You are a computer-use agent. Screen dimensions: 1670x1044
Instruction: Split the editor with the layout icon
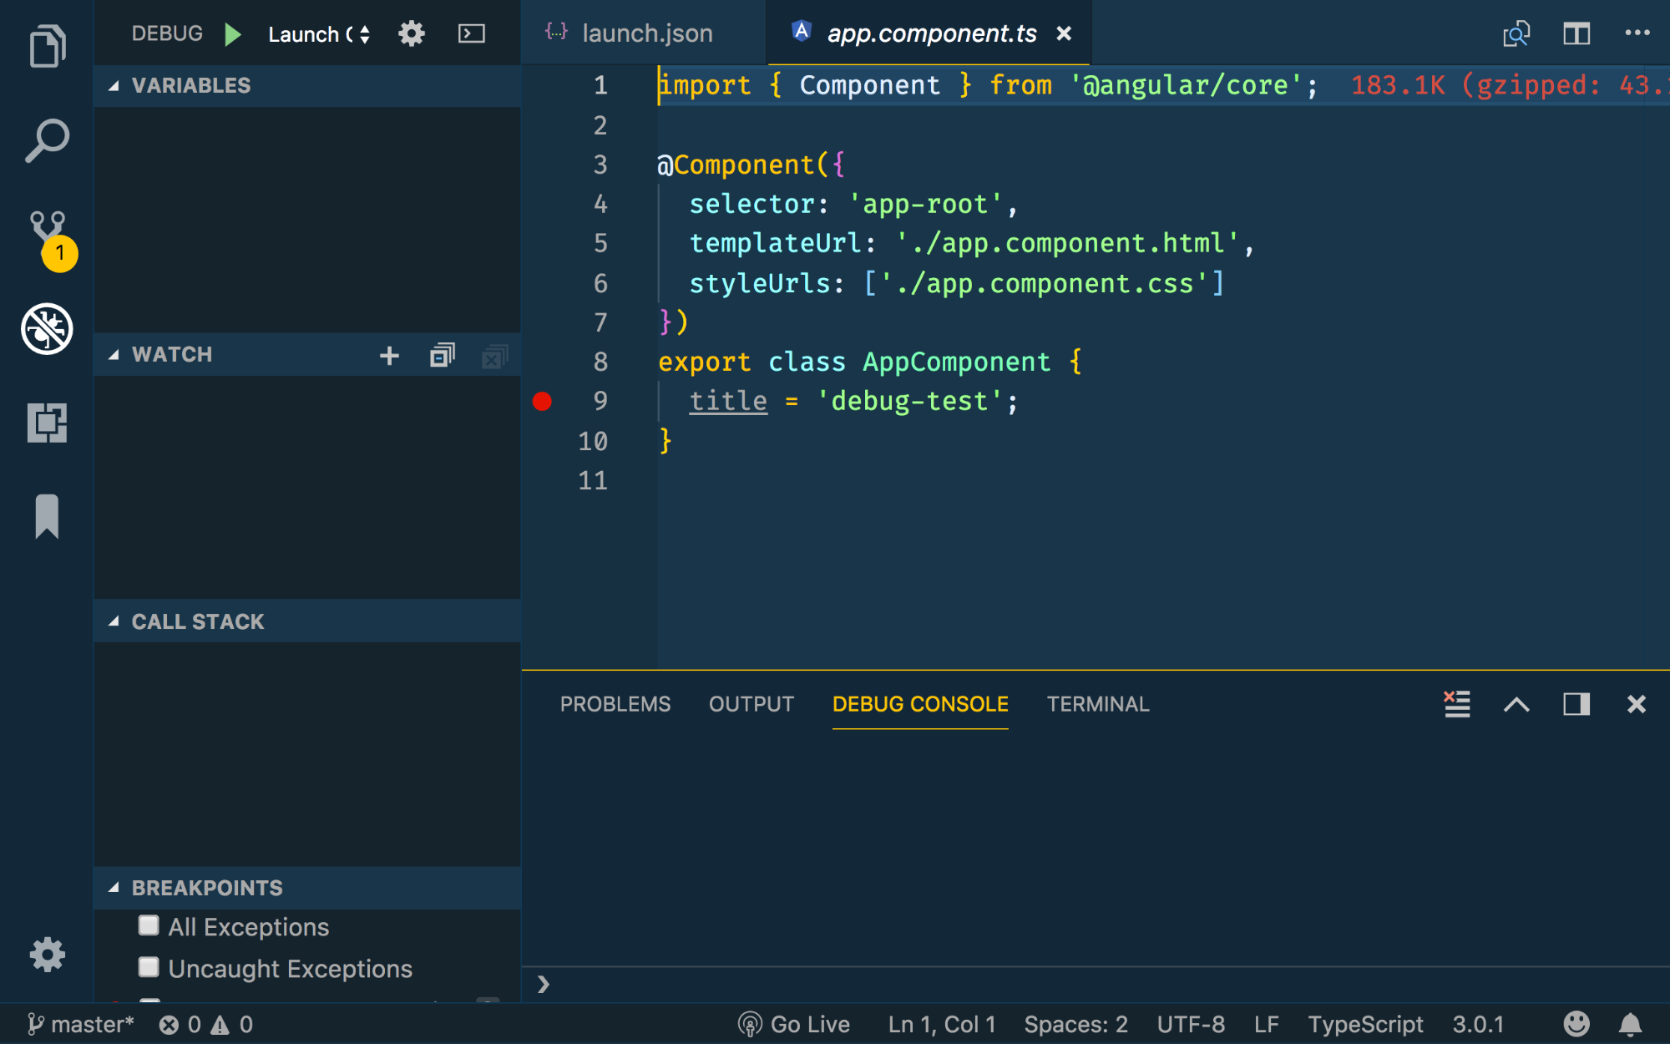1576,33
